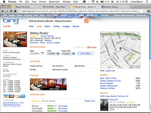Click the map location pin
Screen dimensions: 151x113
pos(120,49)
